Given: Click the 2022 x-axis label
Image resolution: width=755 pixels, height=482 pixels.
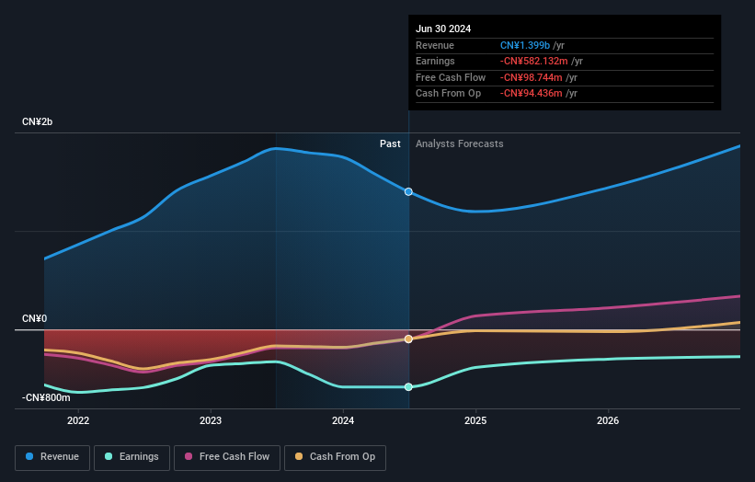Looking at the screenshot, I should (x=78, y=420).
